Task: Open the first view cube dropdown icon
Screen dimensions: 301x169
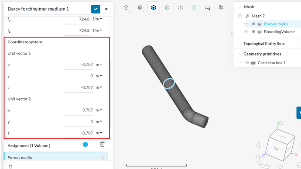Action: click(126, 7)
